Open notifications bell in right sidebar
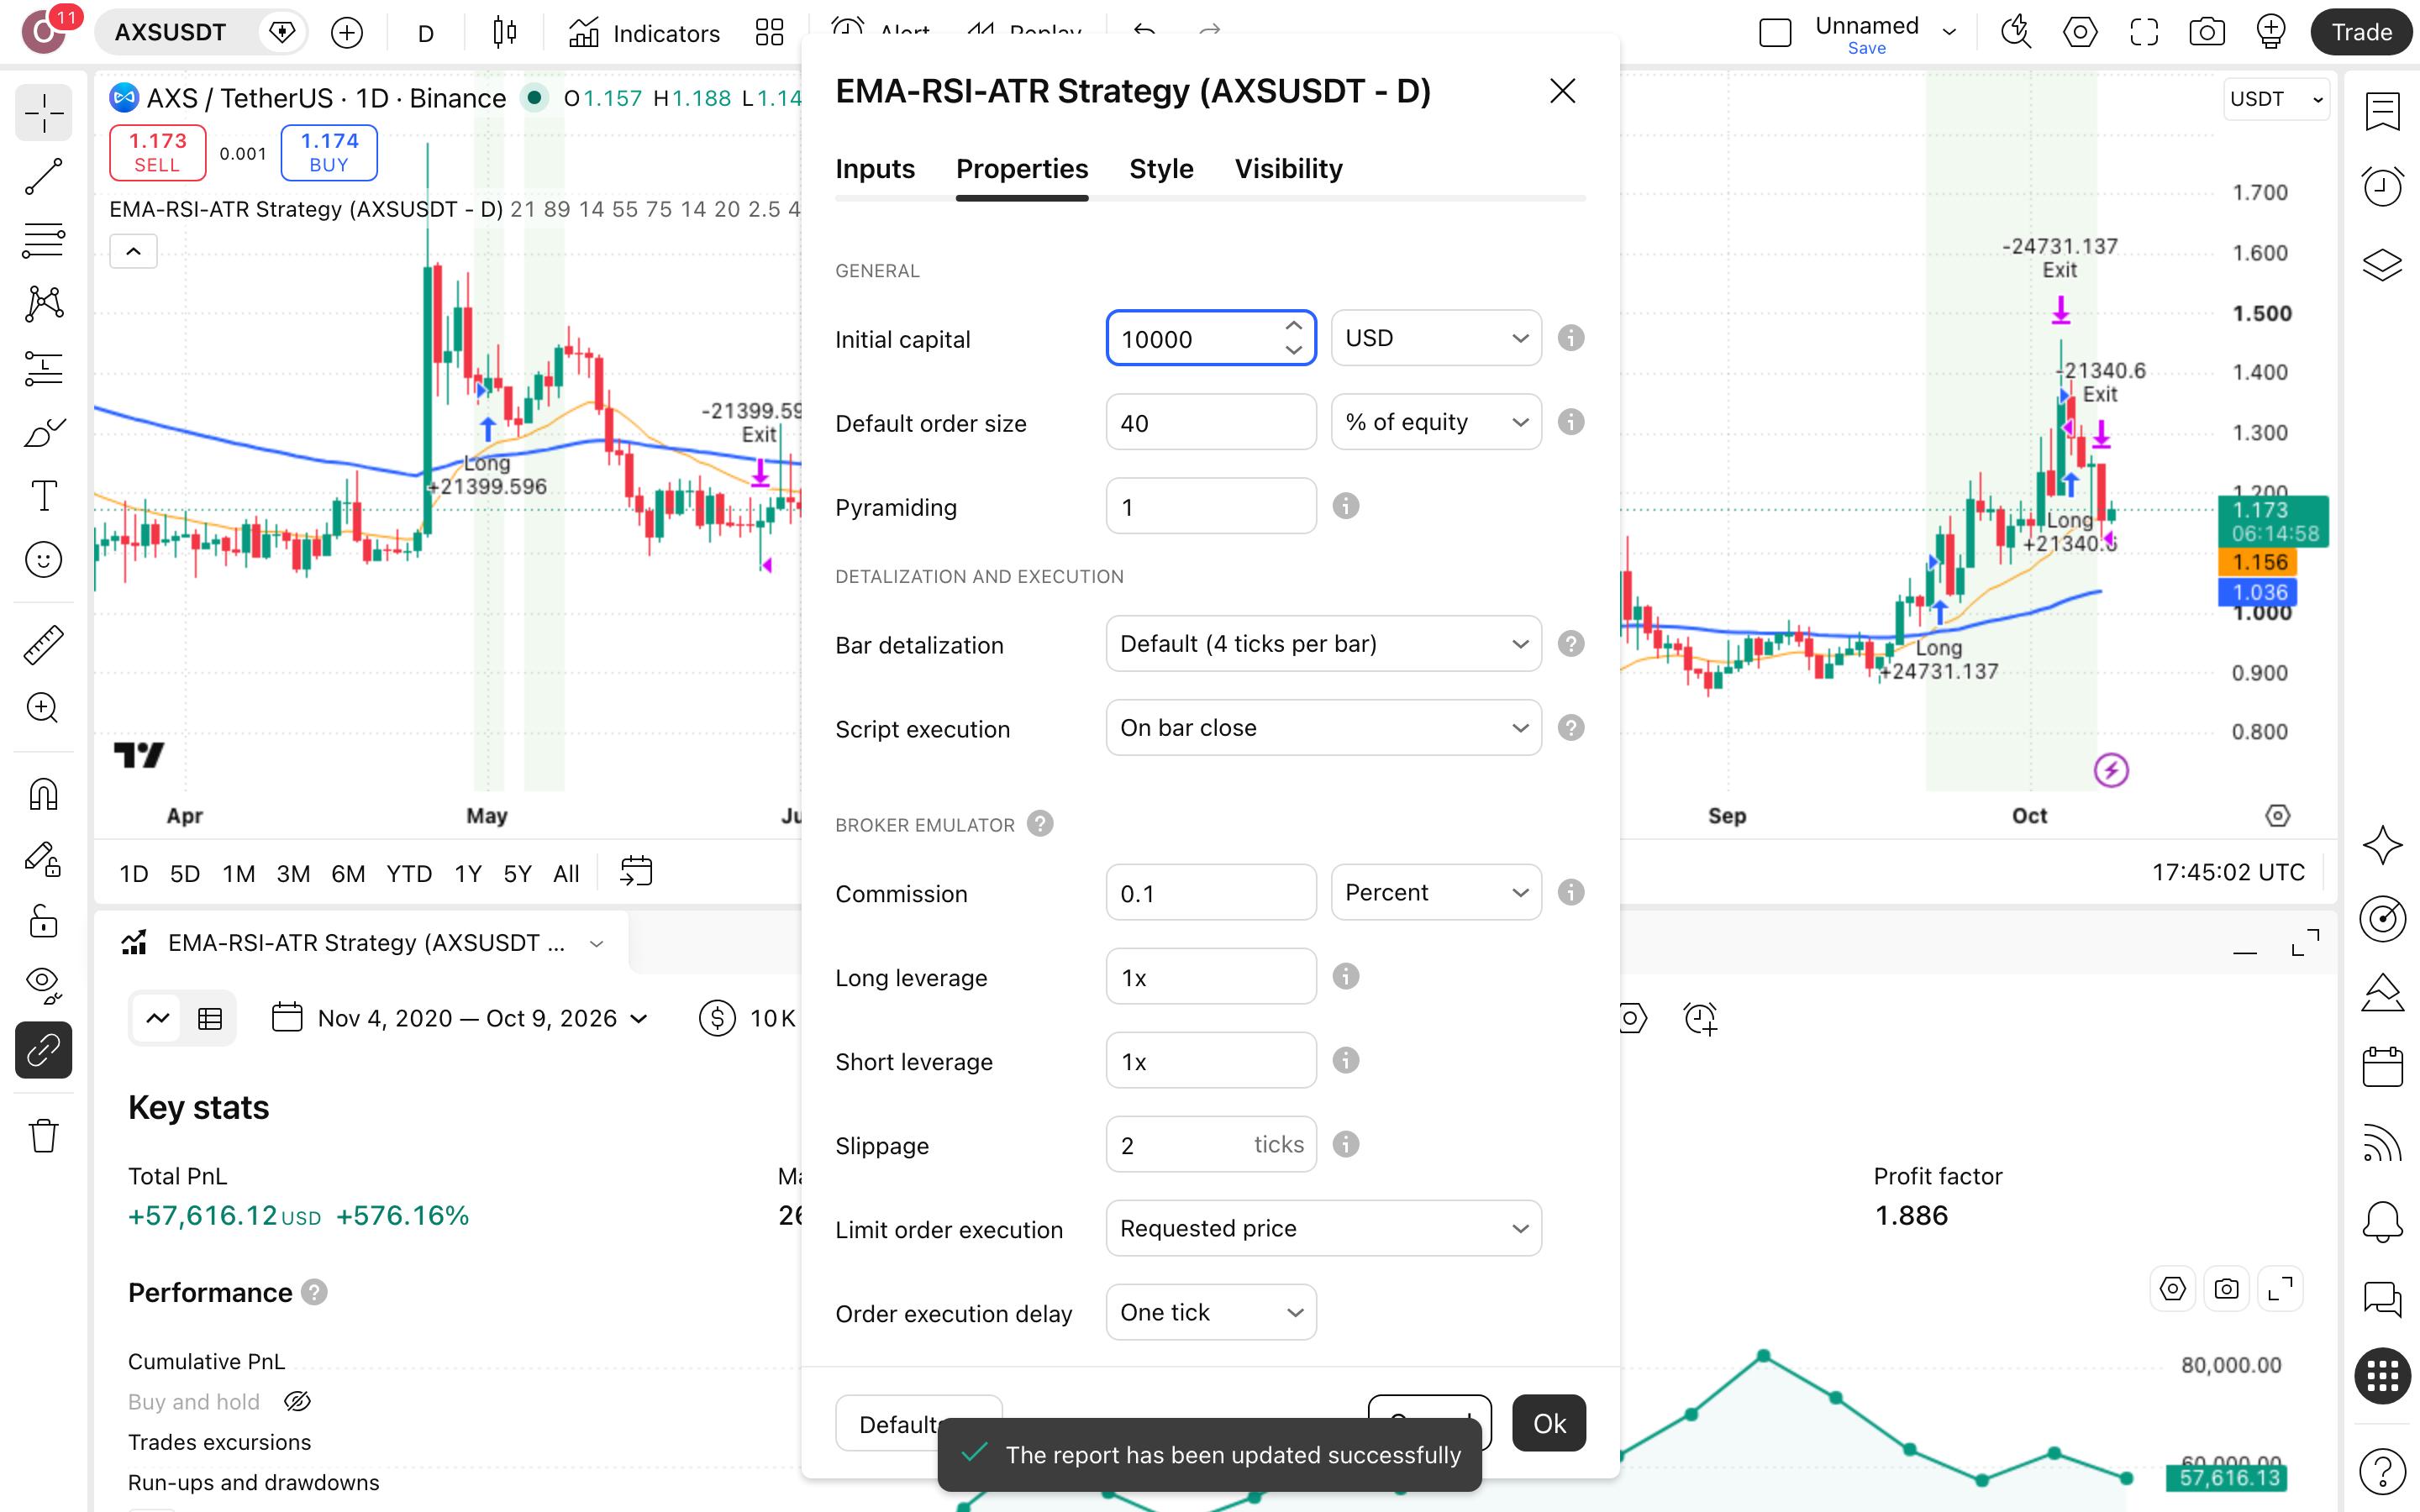 (2383, 1221)
